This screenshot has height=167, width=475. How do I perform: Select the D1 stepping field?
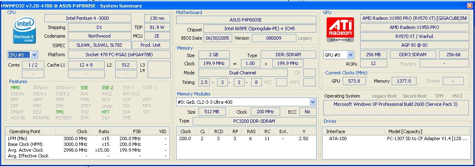[x=99, y=27]
